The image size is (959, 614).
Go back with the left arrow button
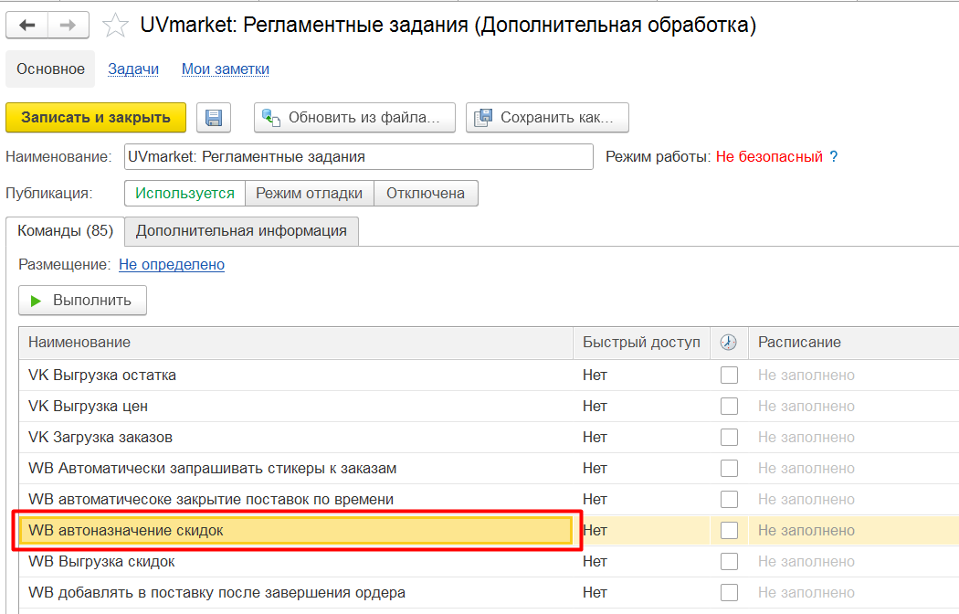(x=26, y=25)
